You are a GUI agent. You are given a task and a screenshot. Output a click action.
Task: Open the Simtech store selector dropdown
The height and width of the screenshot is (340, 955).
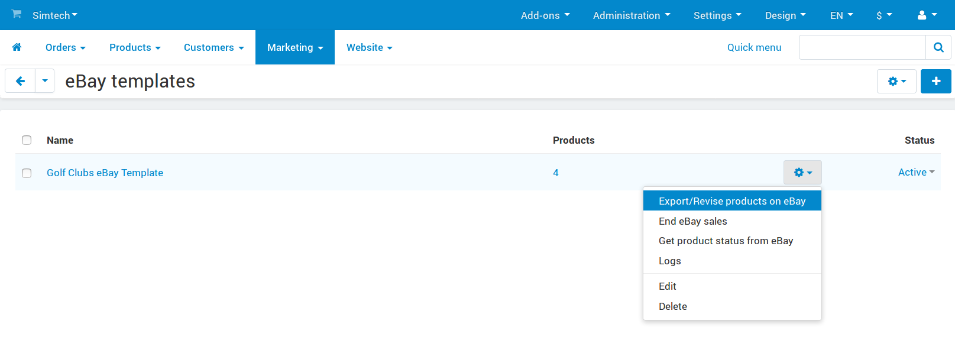[x=55, y=15]
